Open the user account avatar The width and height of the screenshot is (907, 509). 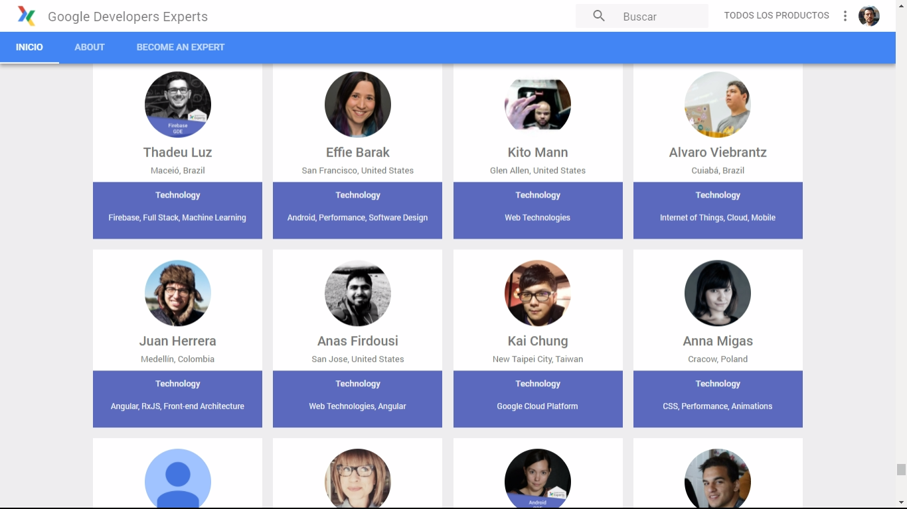869,16
